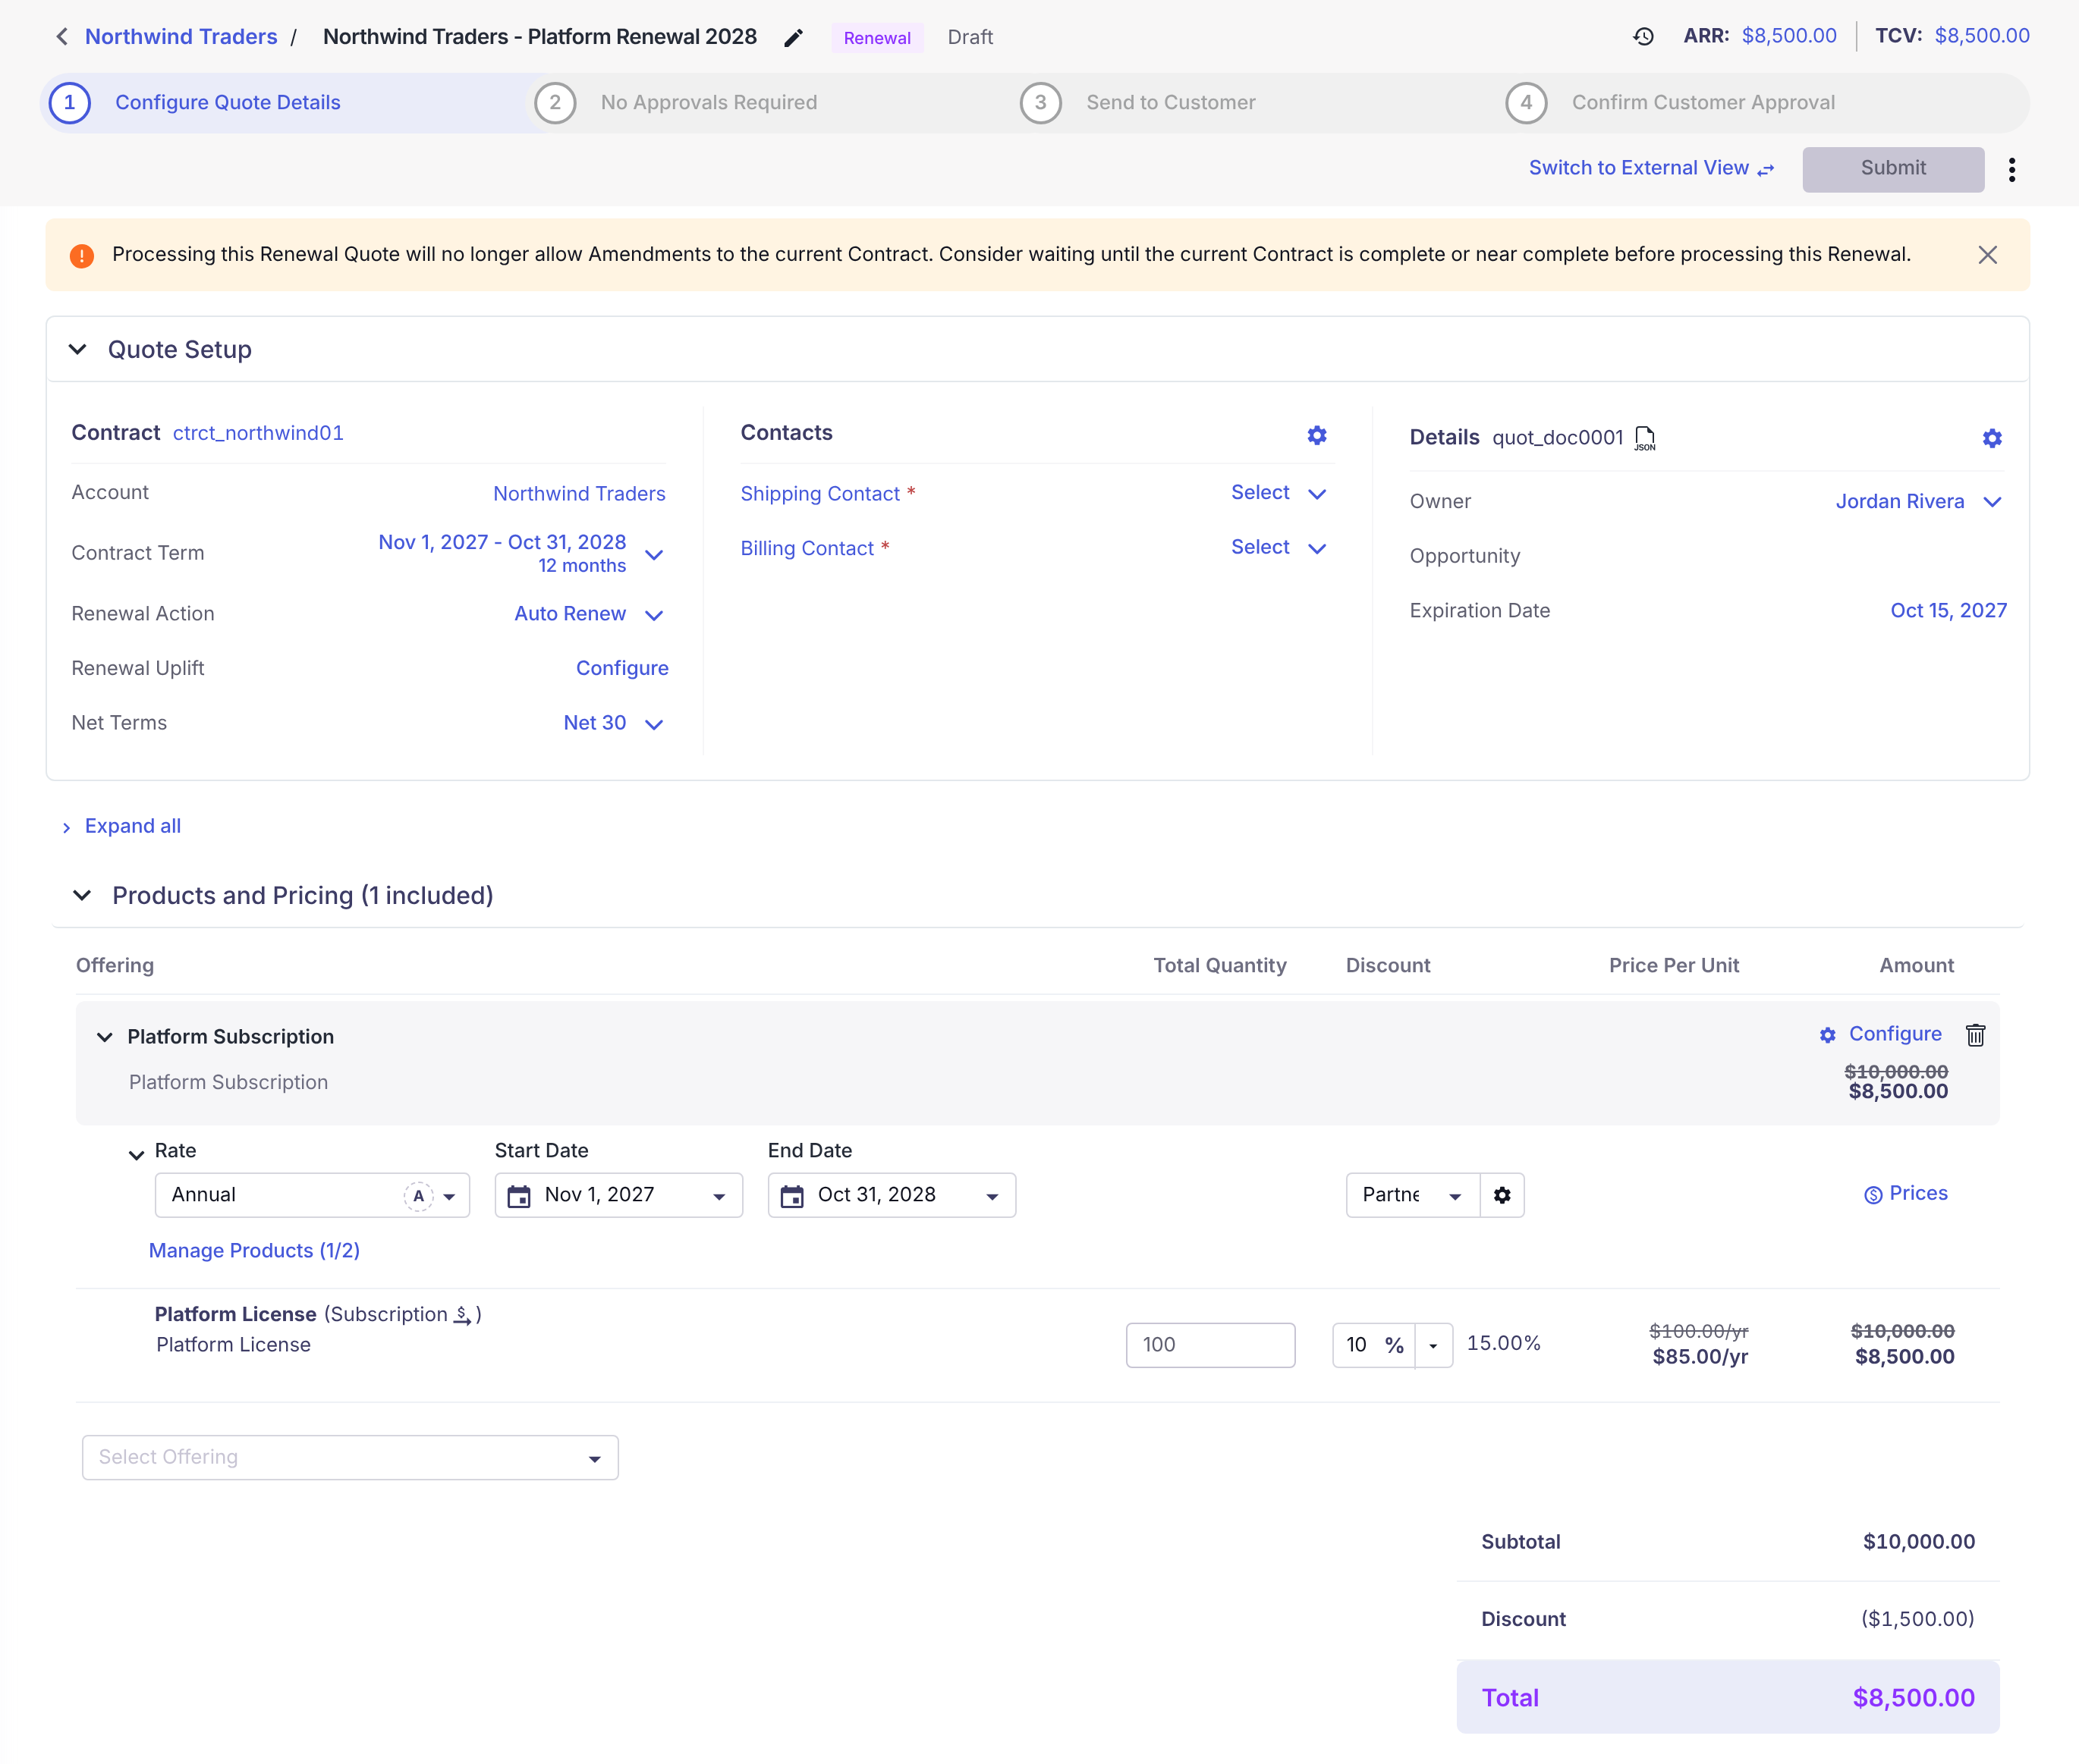Select a Shipping Contact
The image size is (2079, 1764).
coord(1279,493)
